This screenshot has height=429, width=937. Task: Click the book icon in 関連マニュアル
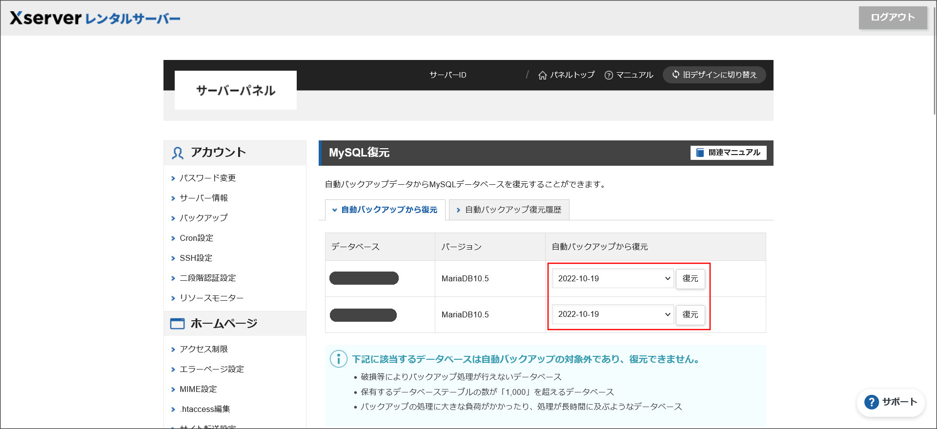coord(700,153)
